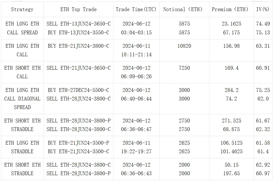This screenshot has height=181, width=273.
Task: Click the BUY ETH-21JUN24-3500-P trade entry
Action: pyautogui.click(x=79, y=143)
